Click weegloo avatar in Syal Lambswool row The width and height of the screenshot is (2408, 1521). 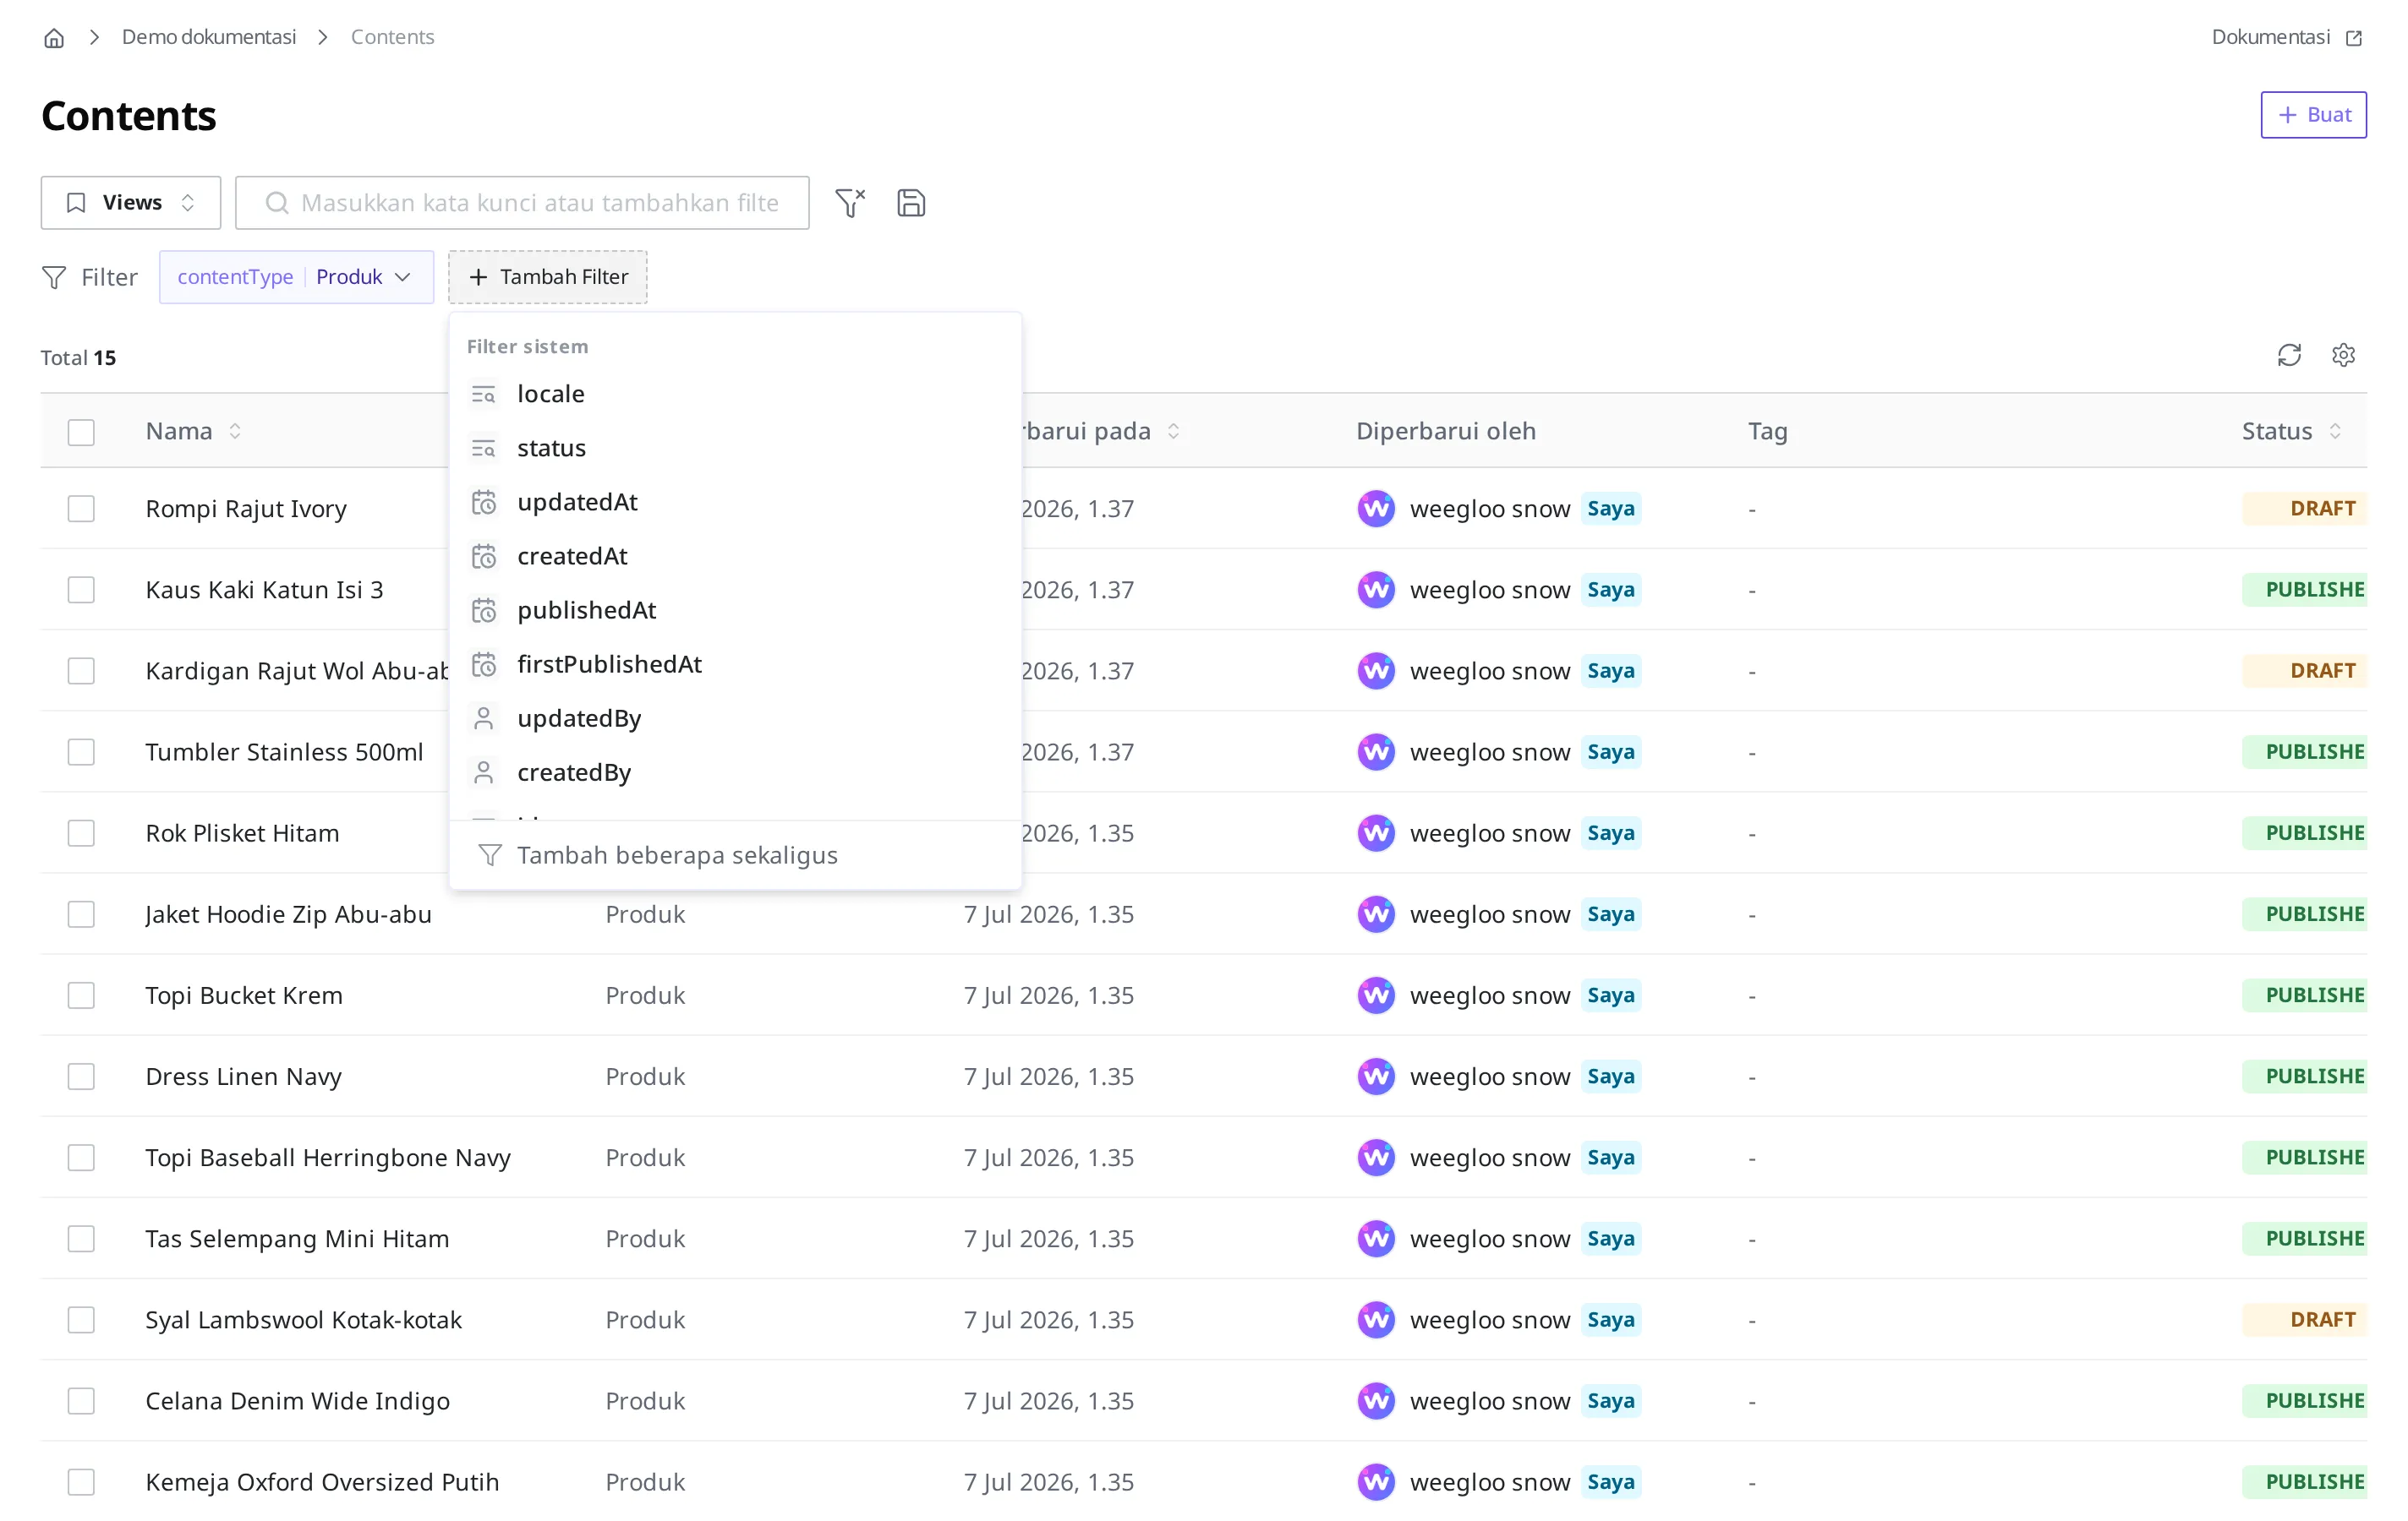1376,1320
